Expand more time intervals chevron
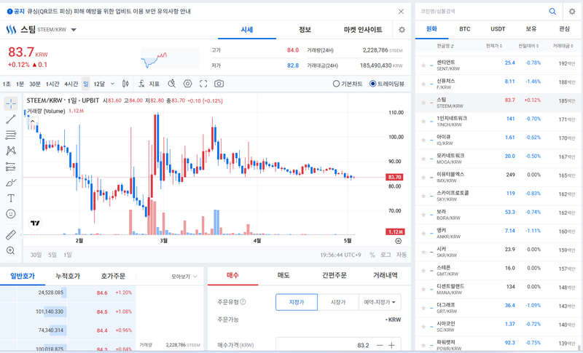This screenshot has width=583, height=353. tap(113, 84)
